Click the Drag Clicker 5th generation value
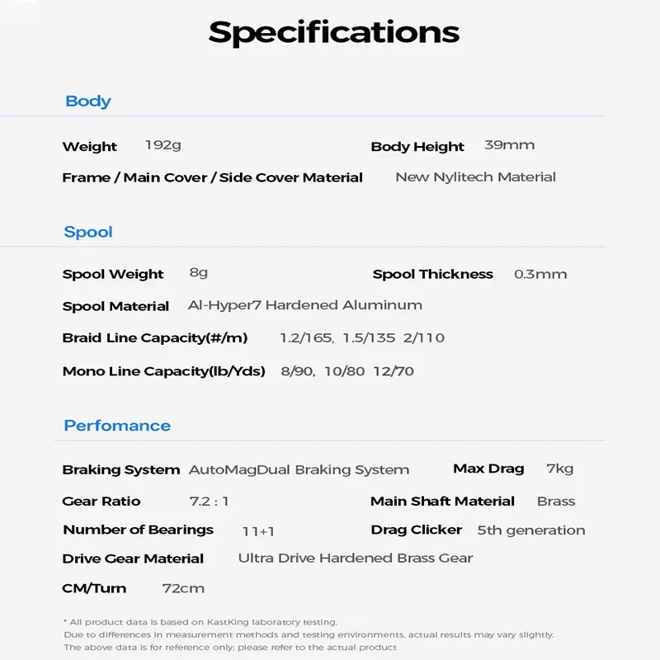Screen dimensions: 660x660 point(530,530)
